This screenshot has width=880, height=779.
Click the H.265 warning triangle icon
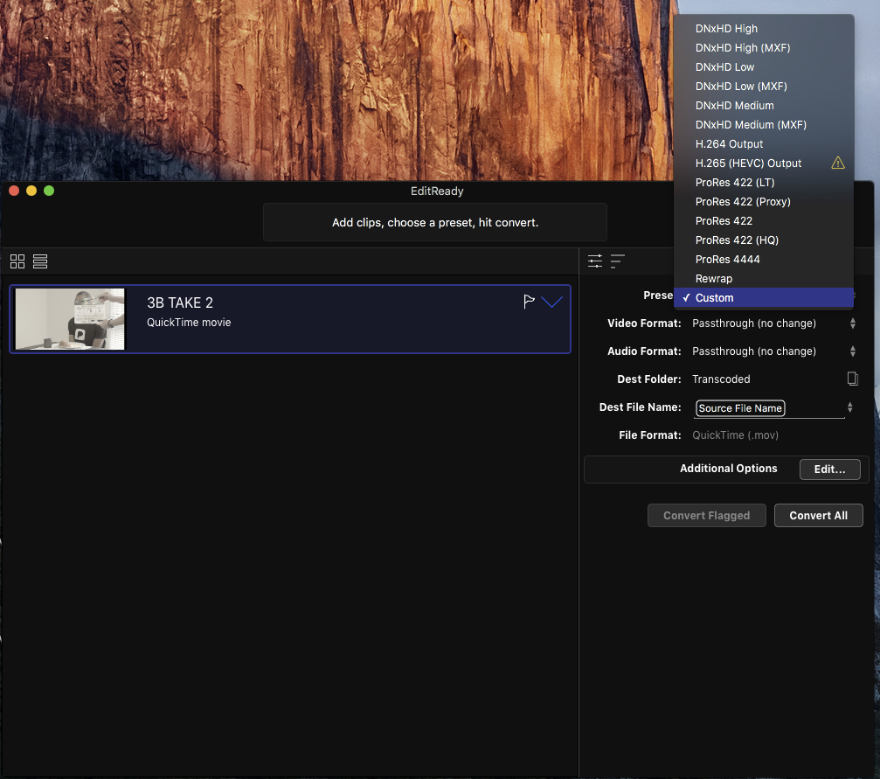pos(838,163)
